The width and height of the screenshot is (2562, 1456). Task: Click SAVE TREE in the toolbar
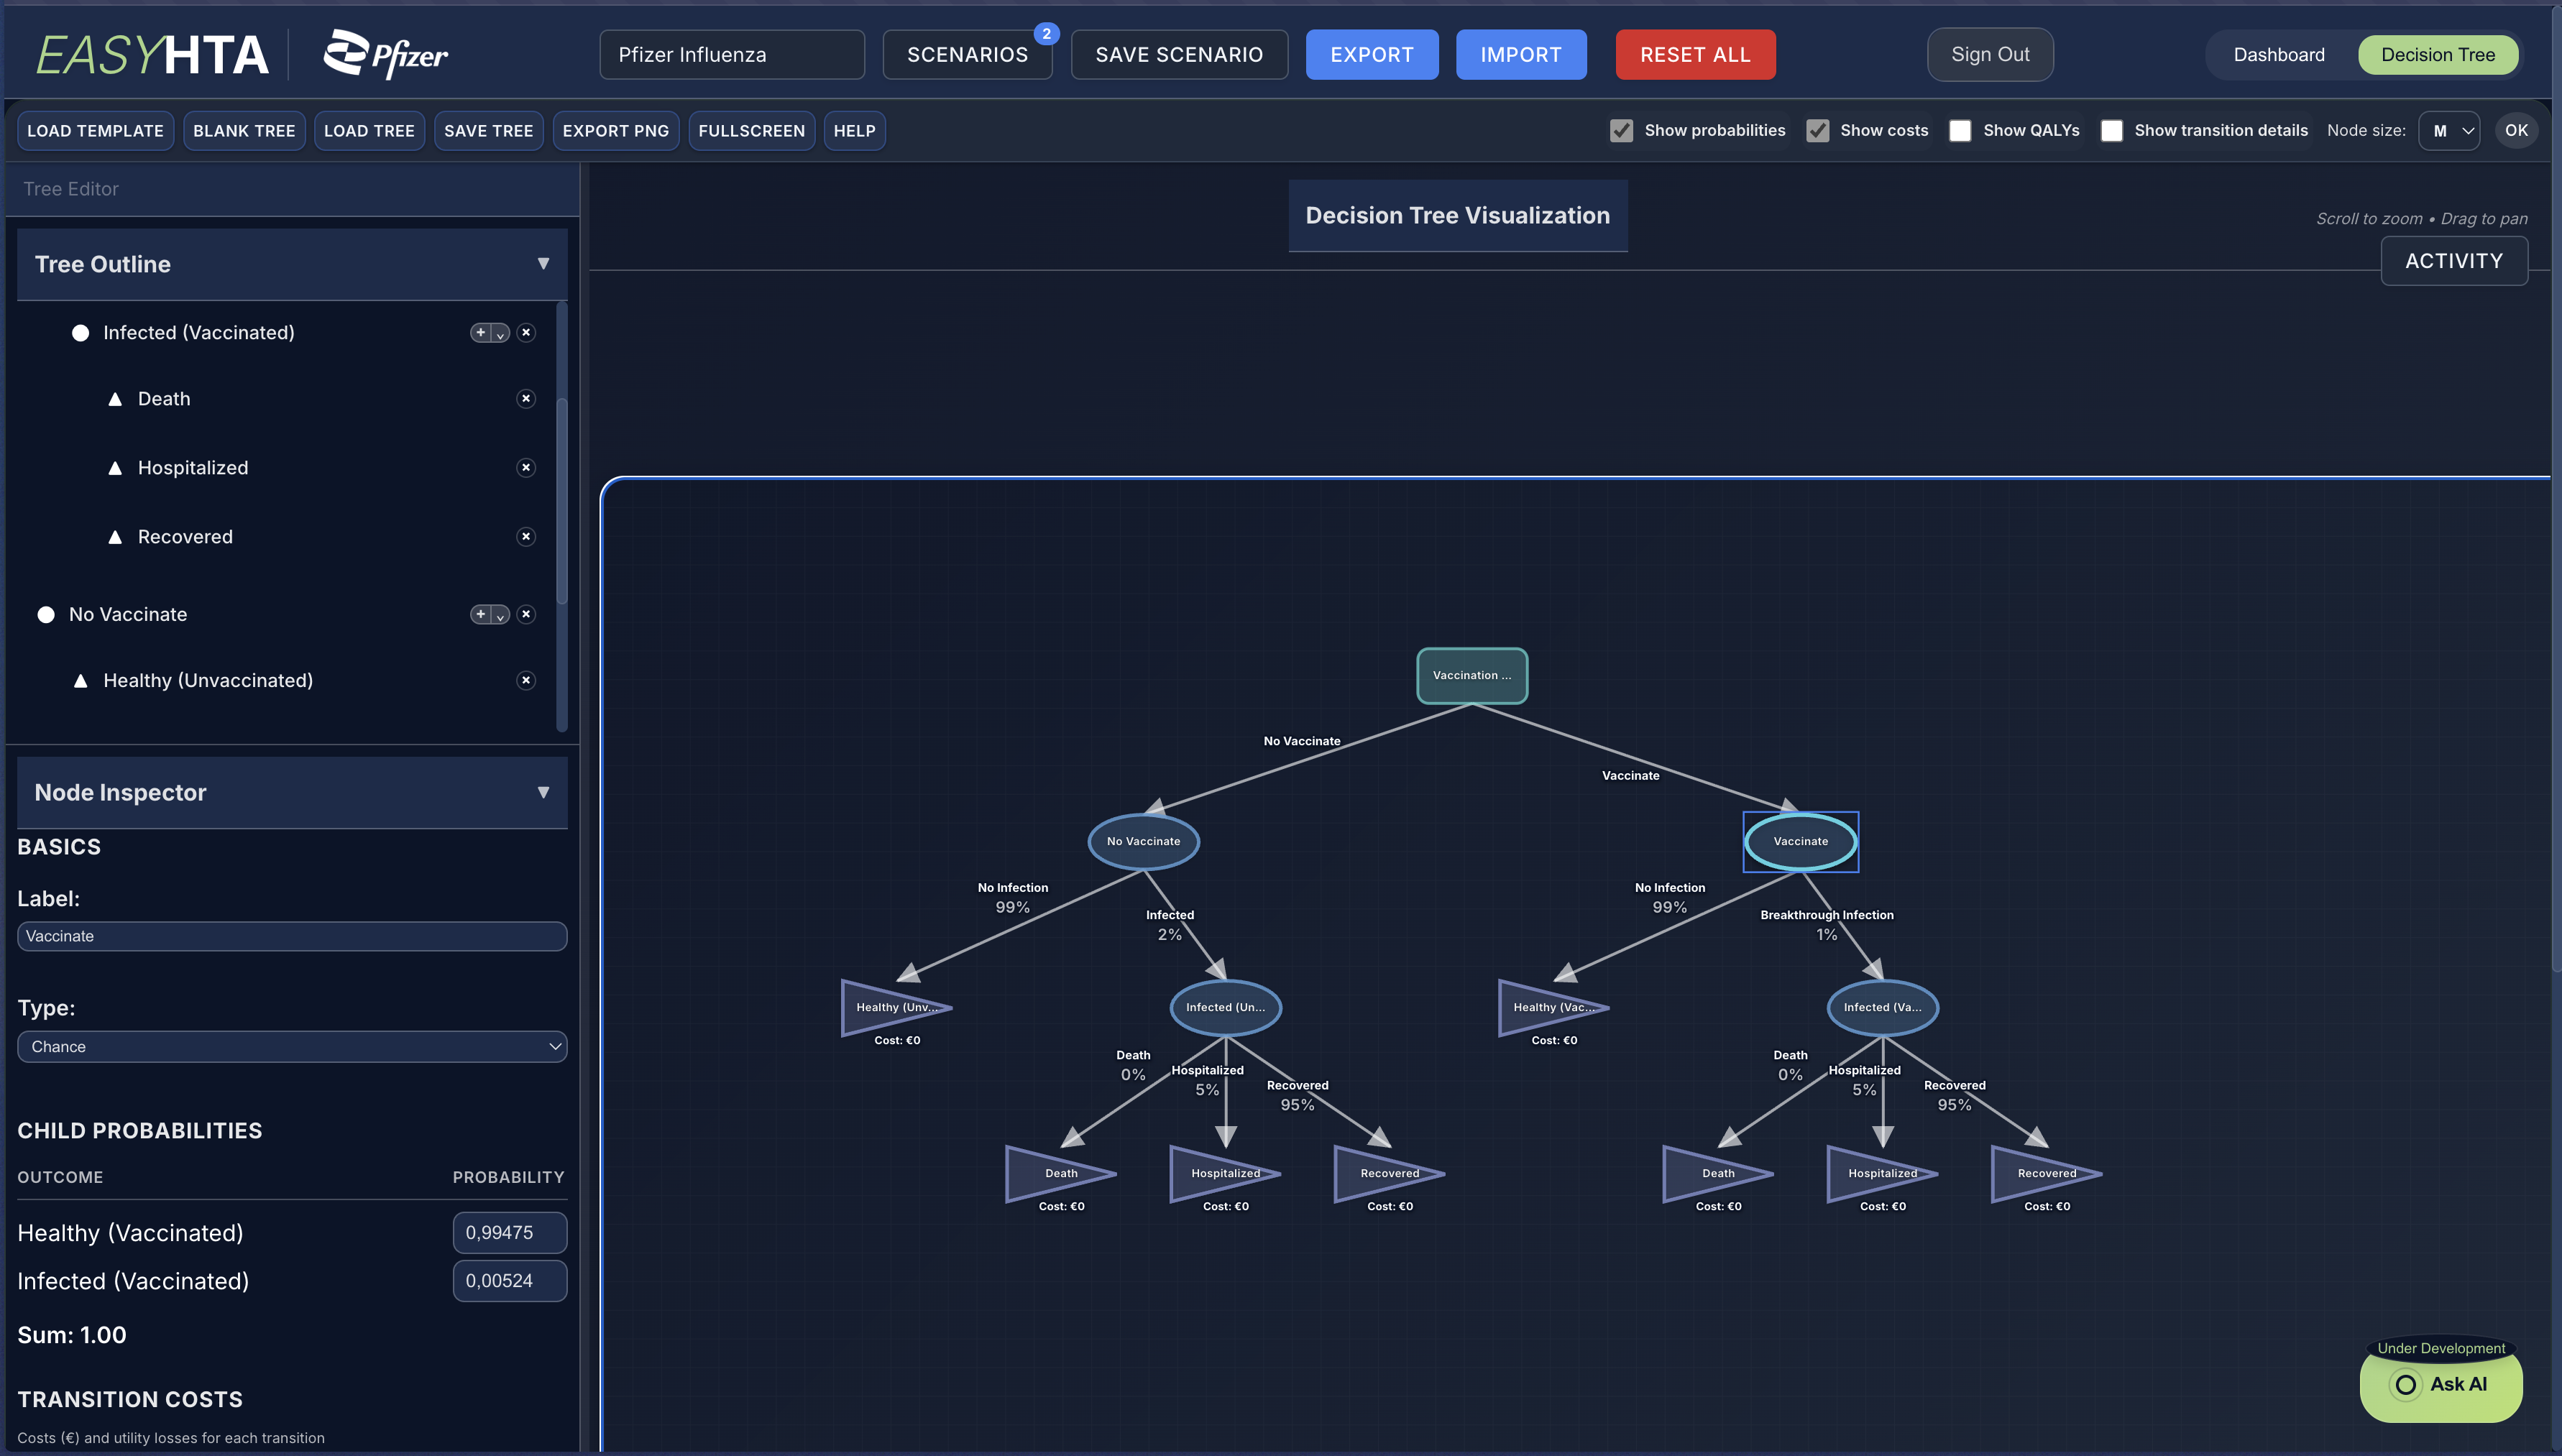tap(488, 131)
